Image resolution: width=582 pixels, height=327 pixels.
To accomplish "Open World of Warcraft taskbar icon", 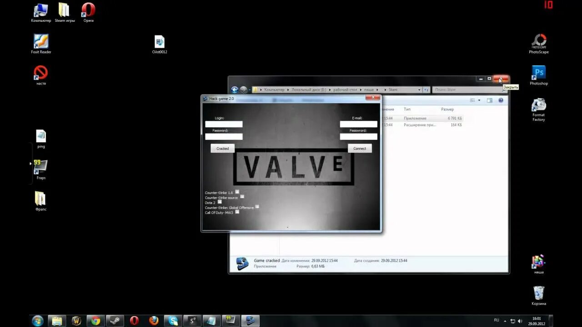I will coord(76,321).
